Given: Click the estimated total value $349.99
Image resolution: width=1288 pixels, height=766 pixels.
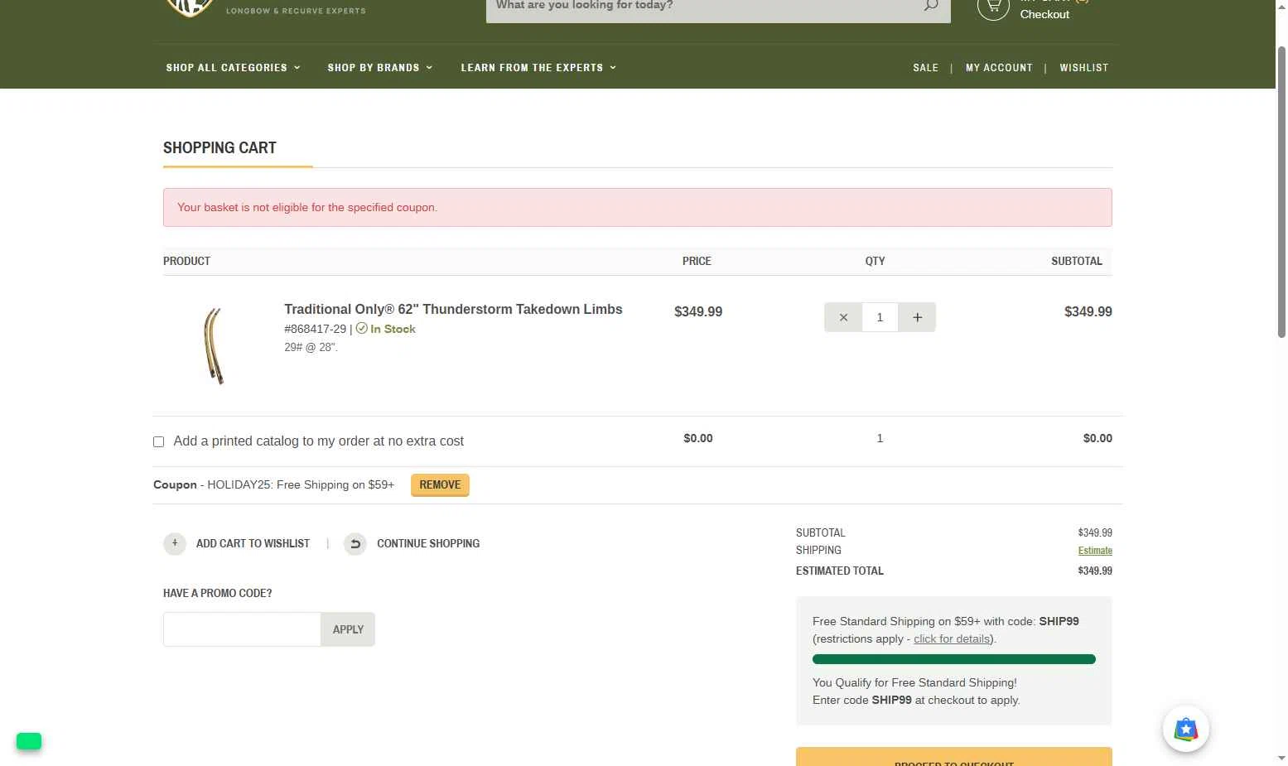Looking at the screenshot, I should click(x=1095, y=571).
